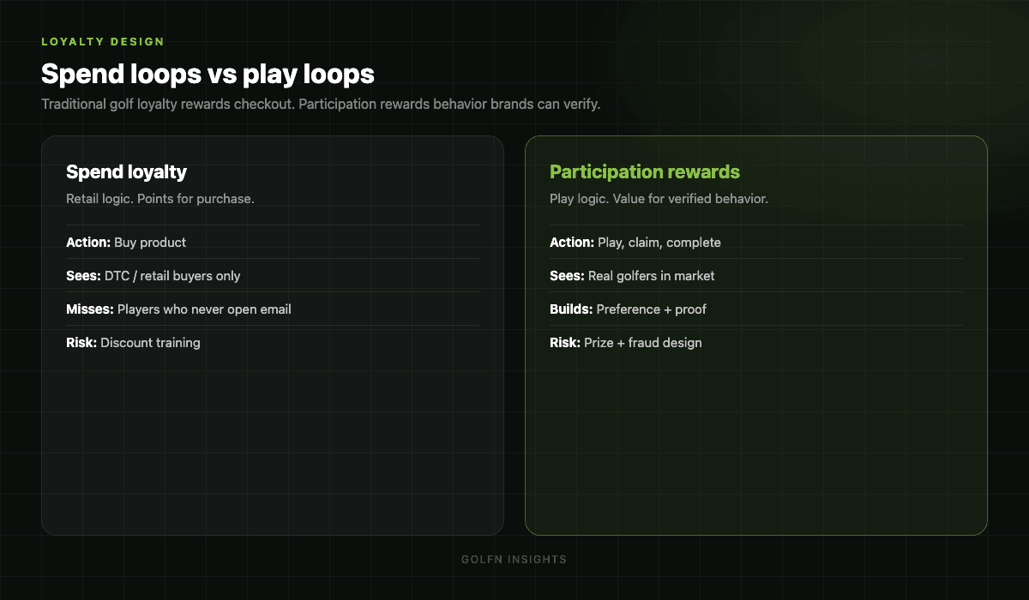This screenshot has height=600, width=1029.
Task: Select Action: Play, claim, complete row
Action: [x=756, y=242]
